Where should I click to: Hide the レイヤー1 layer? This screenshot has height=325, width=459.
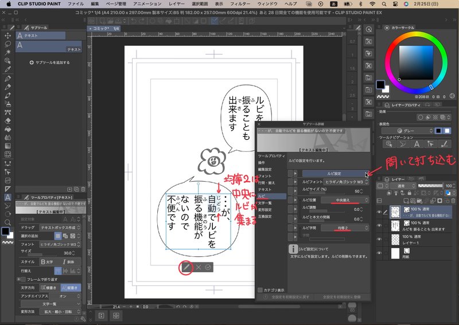pyautogui.click(x=379, y=239)
